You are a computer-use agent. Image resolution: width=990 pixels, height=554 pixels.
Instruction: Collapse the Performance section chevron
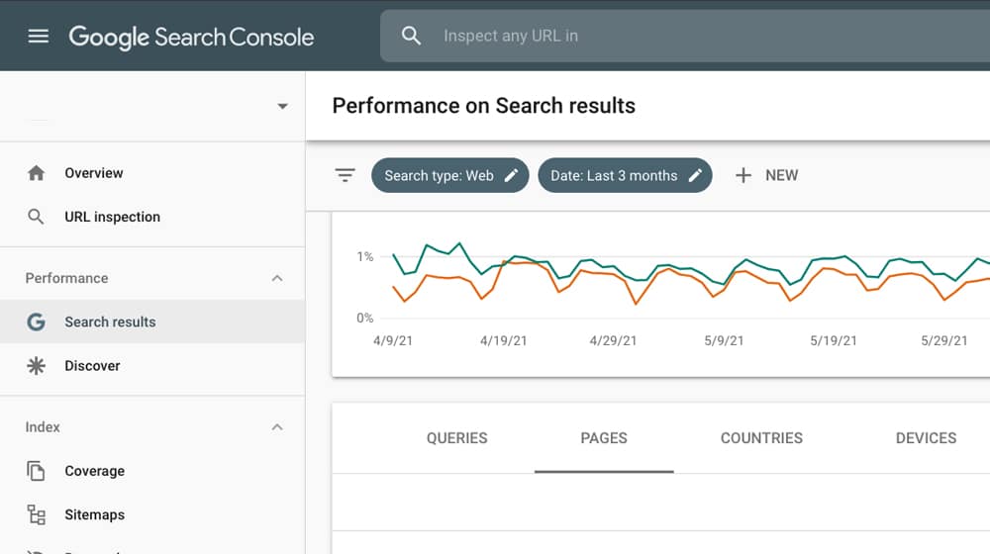tap(277, 278)
